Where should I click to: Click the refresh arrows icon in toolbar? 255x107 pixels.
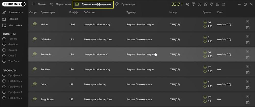(212, 4)
